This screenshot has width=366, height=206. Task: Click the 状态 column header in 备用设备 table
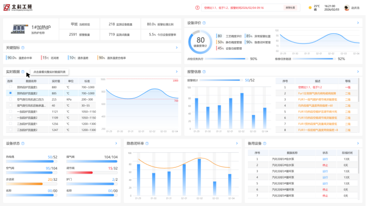325,153
